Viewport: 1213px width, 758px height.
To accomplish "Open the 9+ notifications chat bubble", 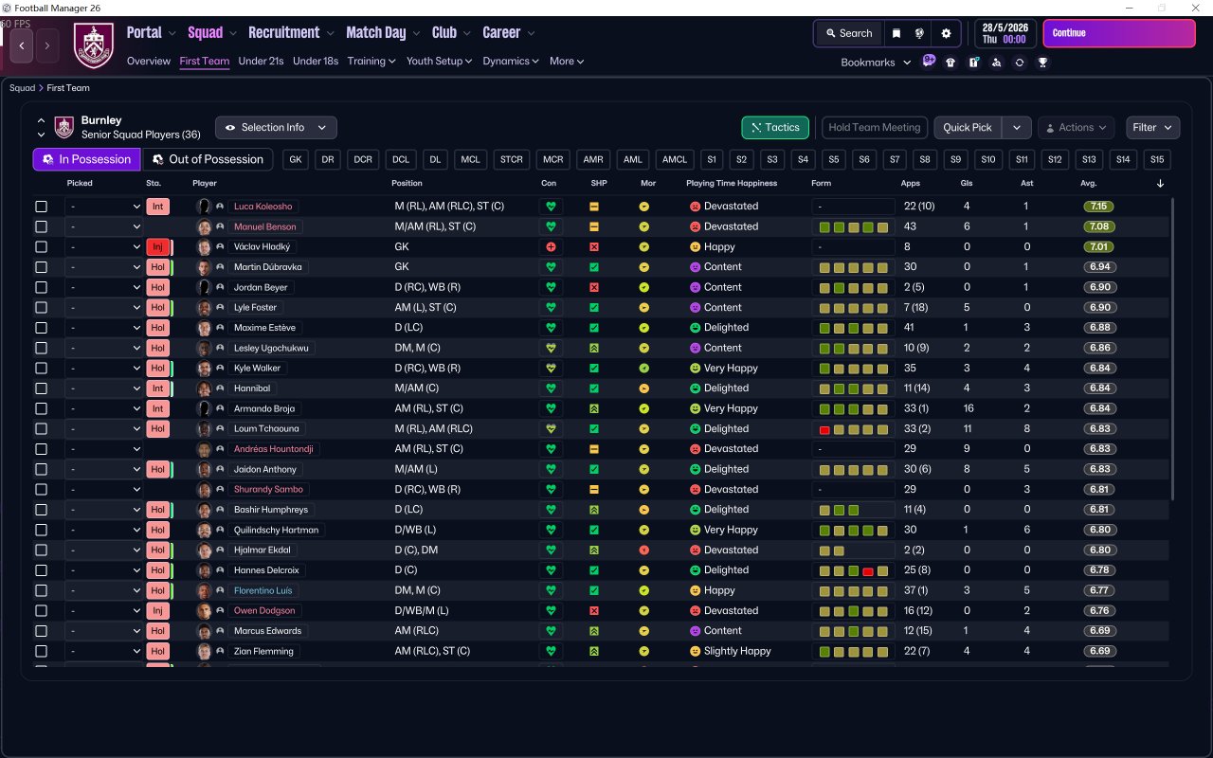I will pos(929,61).
